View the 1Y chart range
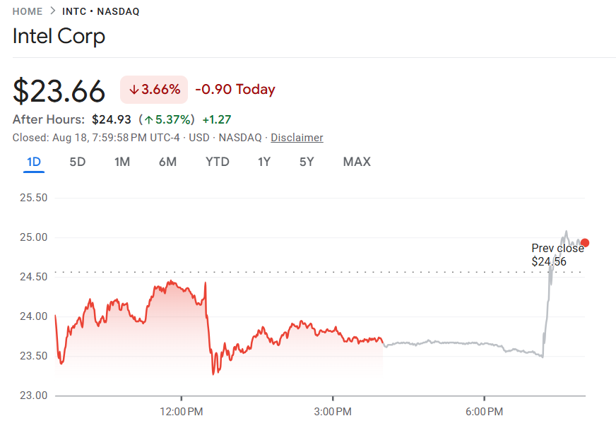The width and height of the screenshot is (616, 428). tap(264, 162)
